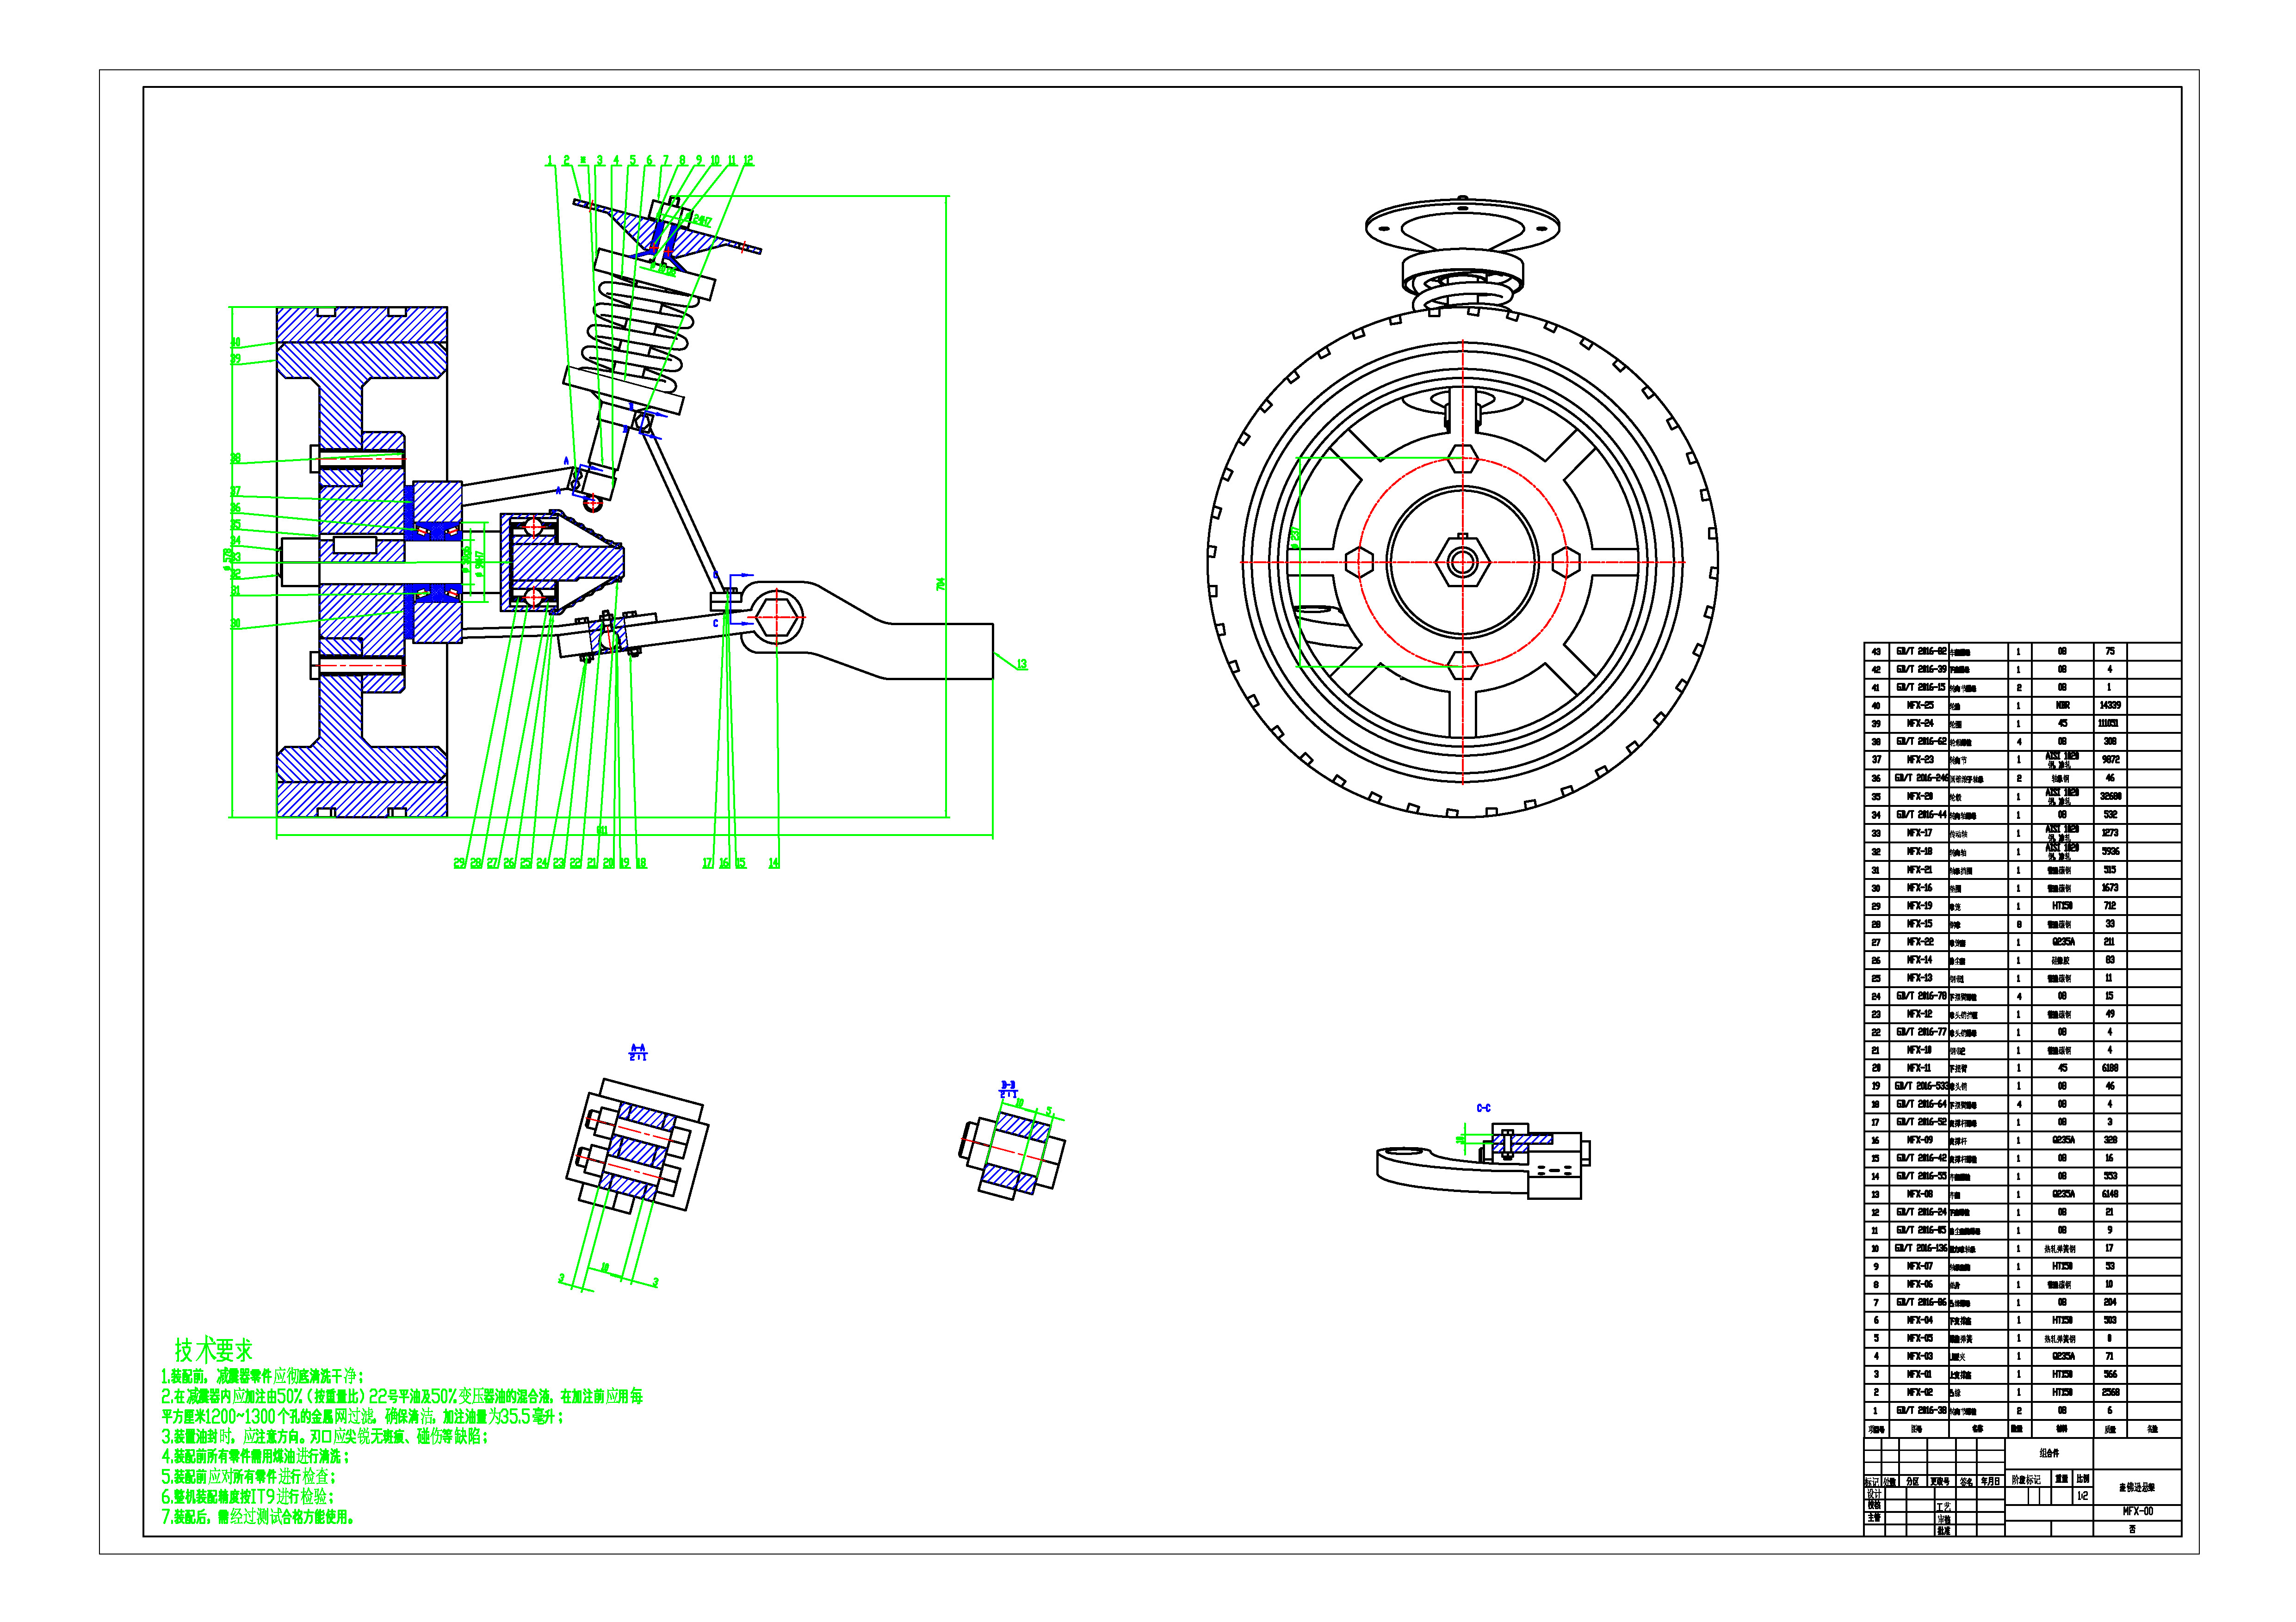Click callout number 29 at bottom of section view
The width and height of the screenshot is (2296, 1622).
coord(459,863)
